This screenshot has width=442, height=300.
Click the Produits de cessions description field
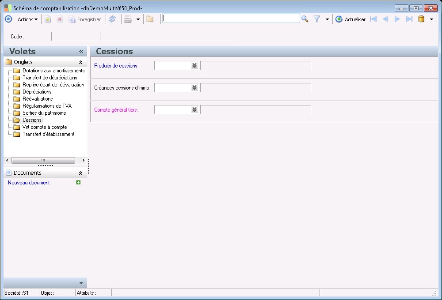255,65
